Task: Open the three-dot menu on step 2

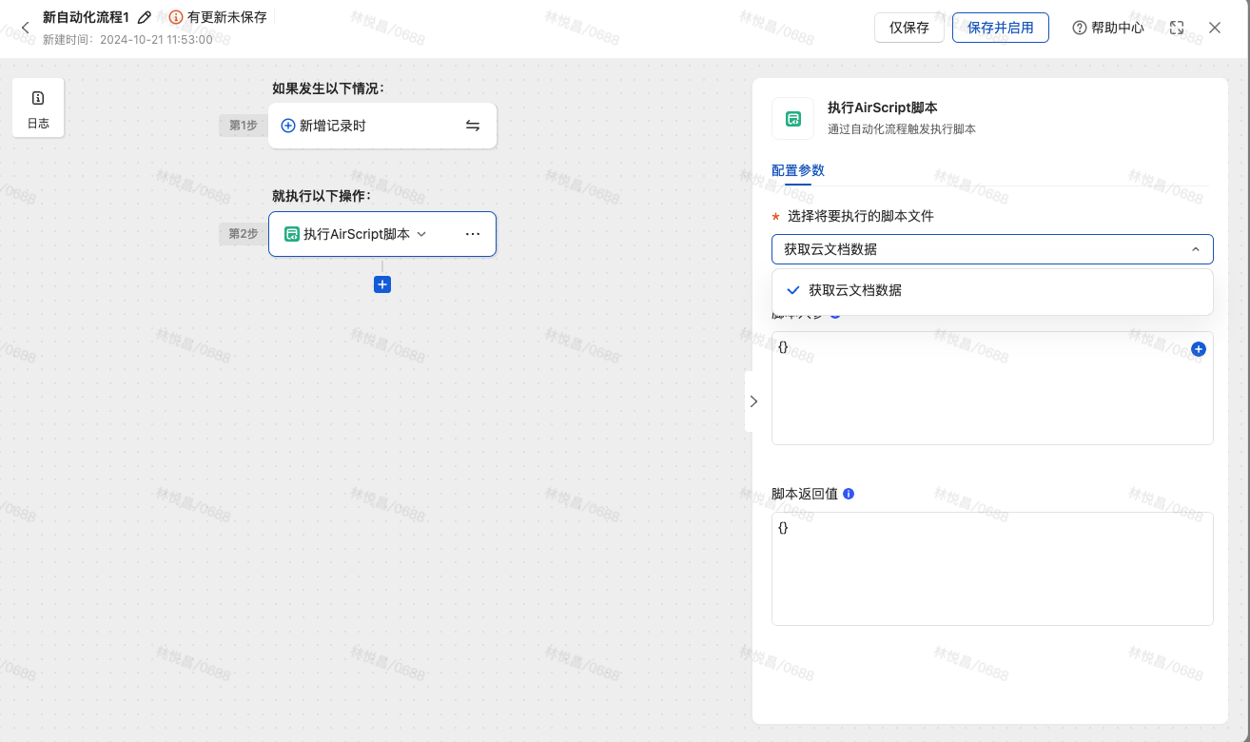Action: (473, 234)
